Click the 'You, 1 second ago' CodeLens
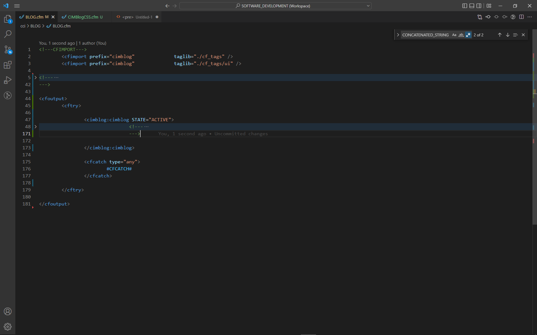This screenshot has height=335, width=537. (x=57, y=43)
